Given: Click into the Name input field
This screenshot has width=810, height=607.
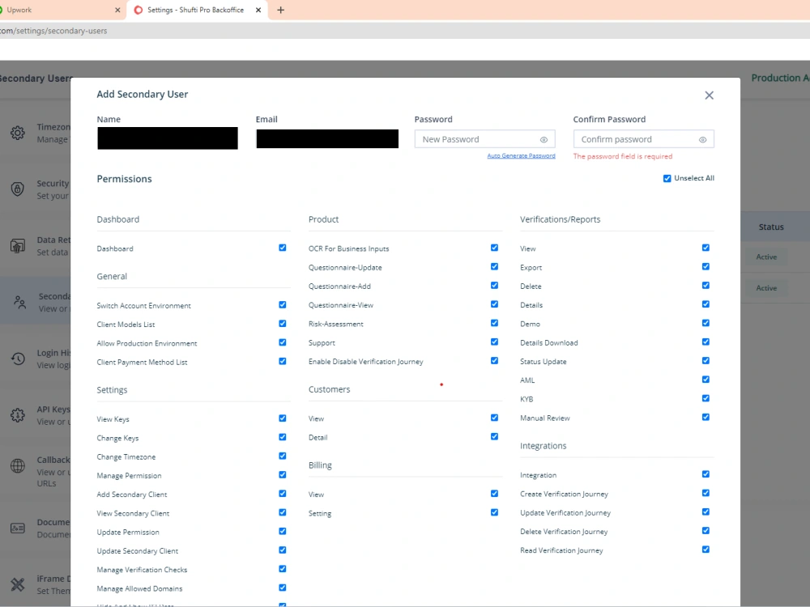Looking at the screenshot, I should (168, 138).
